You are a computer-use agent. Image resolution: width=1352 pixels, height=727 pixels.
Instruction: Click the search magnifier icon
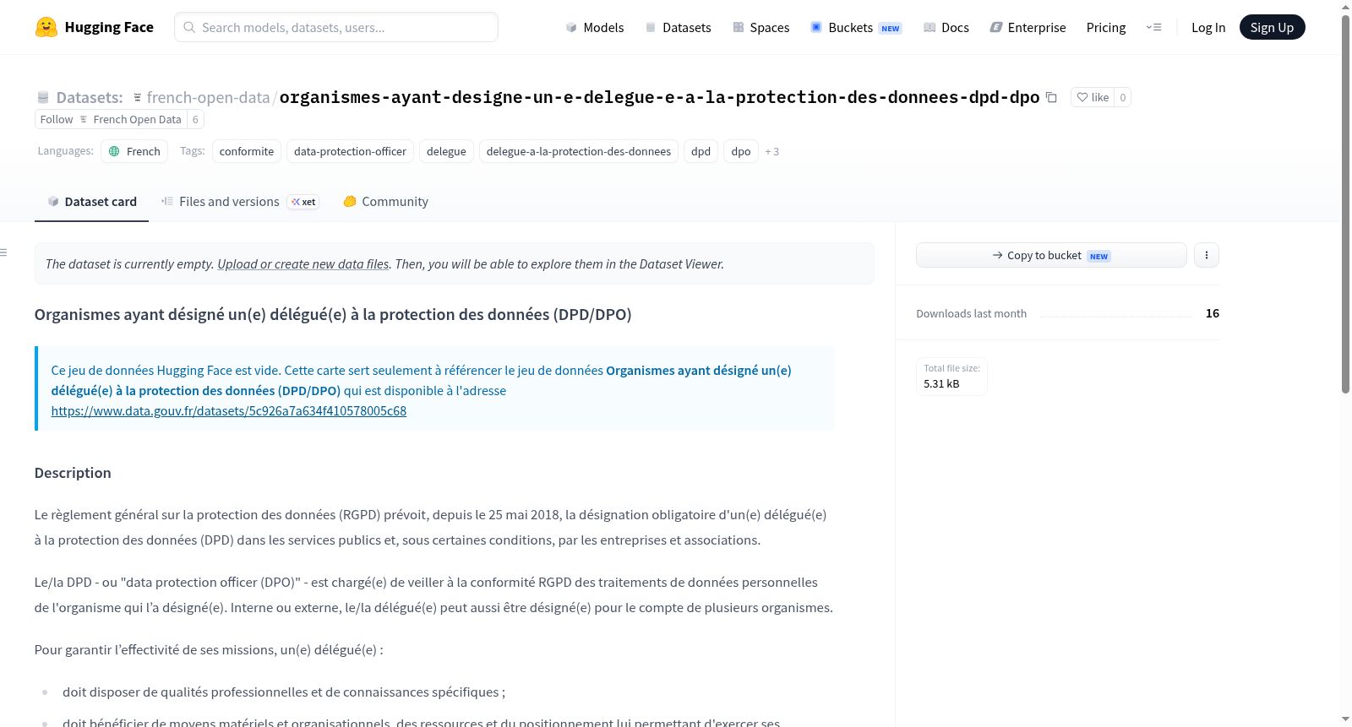point(190,27)
